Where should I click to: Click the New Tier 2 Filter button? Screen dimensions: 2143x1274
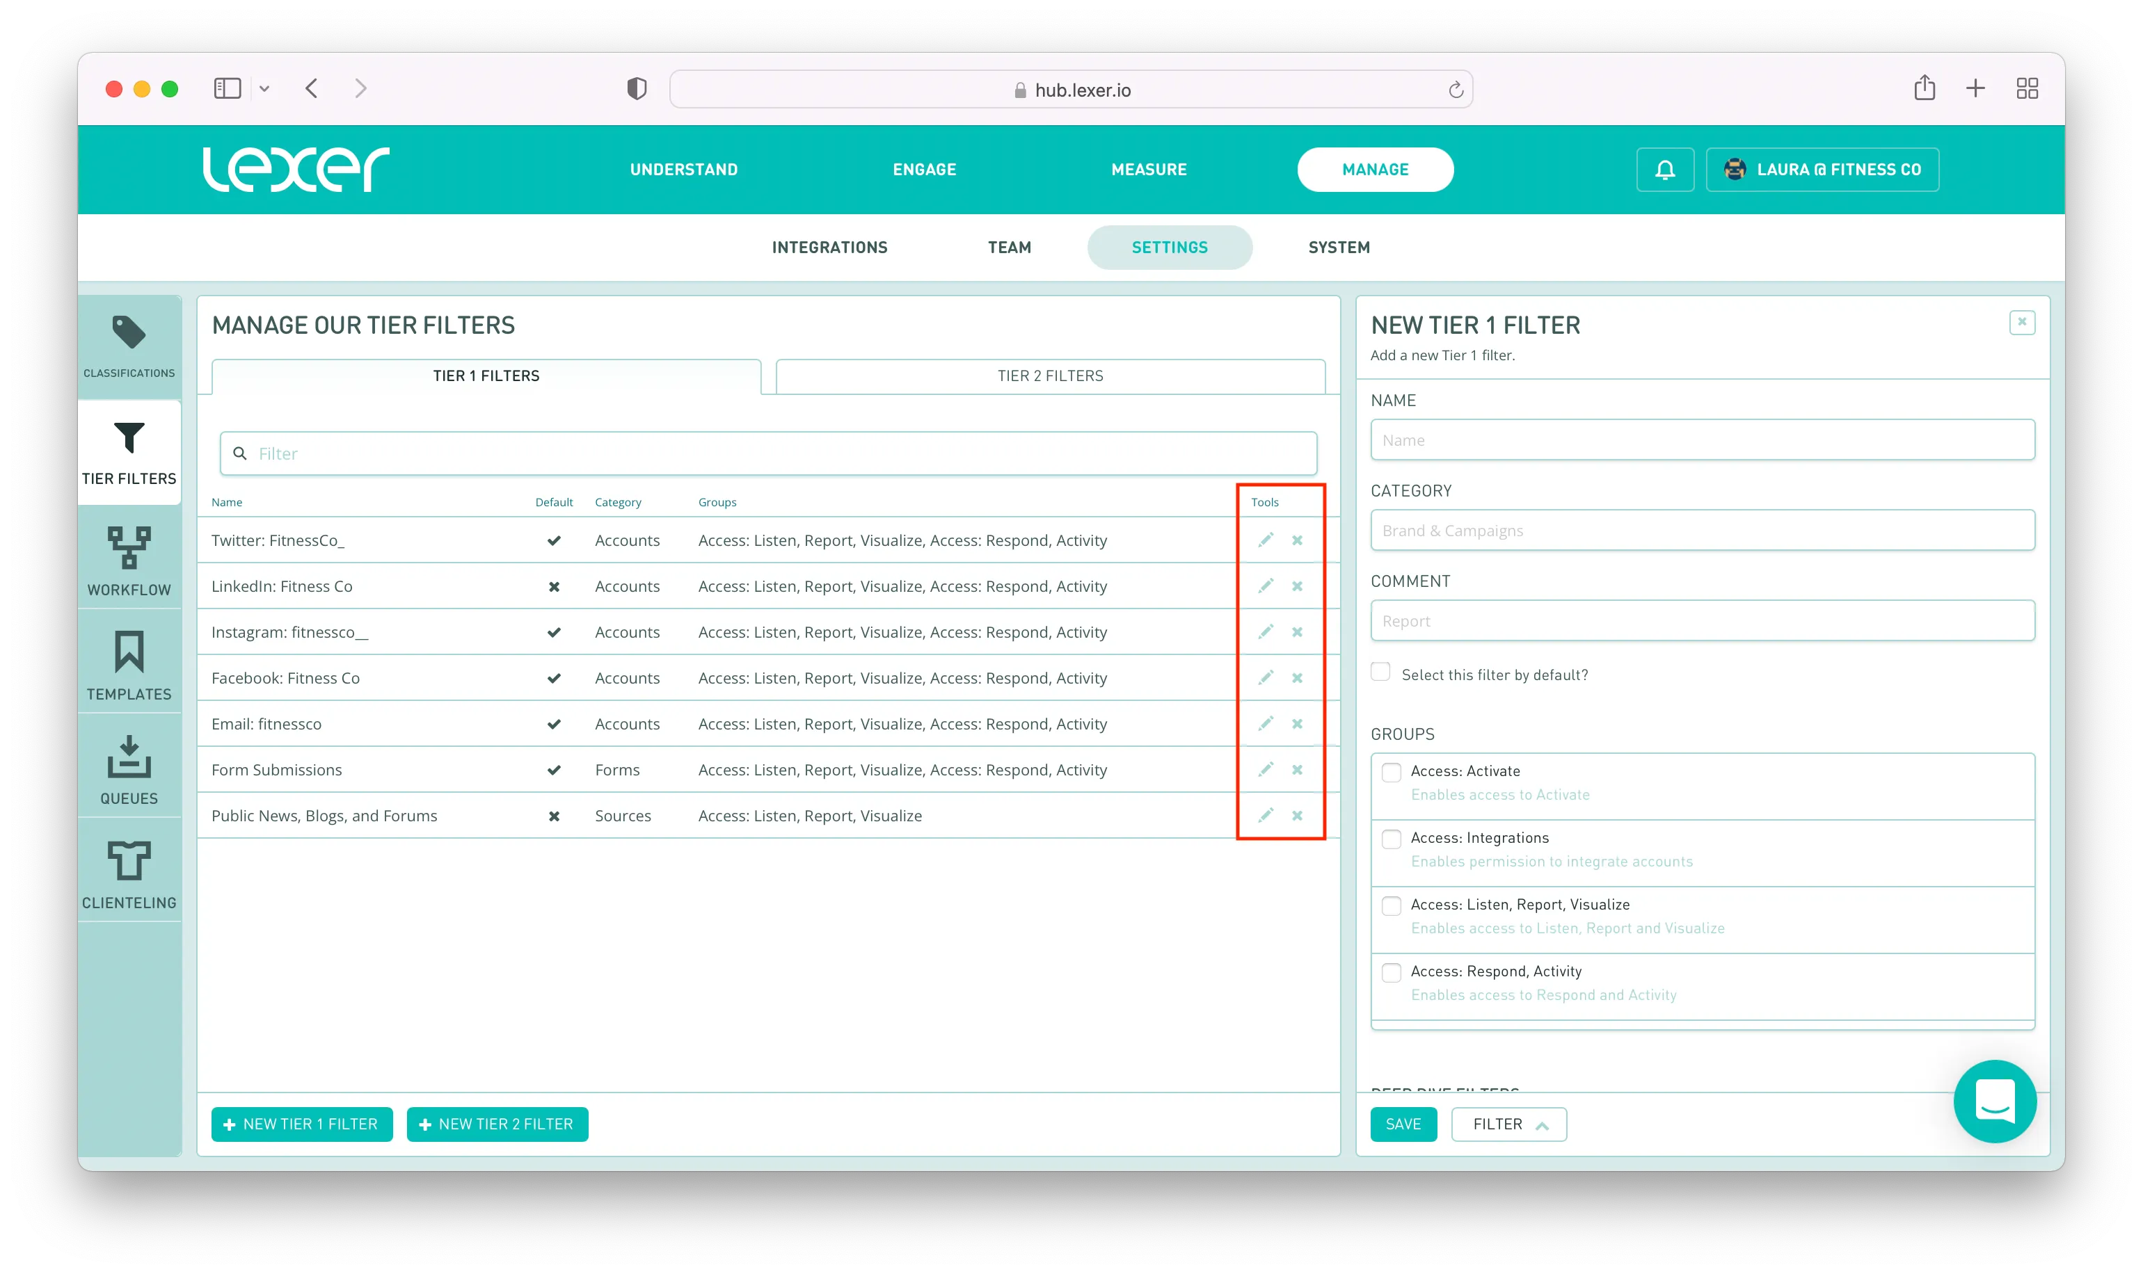coord(497,1124)
